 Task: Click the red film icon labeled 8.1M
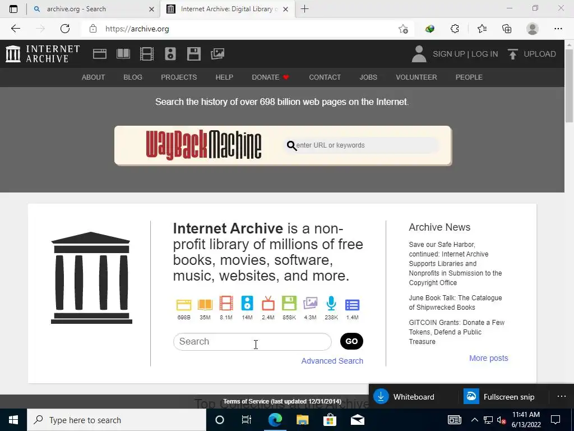pyautogui.click(x=226, y=304)
